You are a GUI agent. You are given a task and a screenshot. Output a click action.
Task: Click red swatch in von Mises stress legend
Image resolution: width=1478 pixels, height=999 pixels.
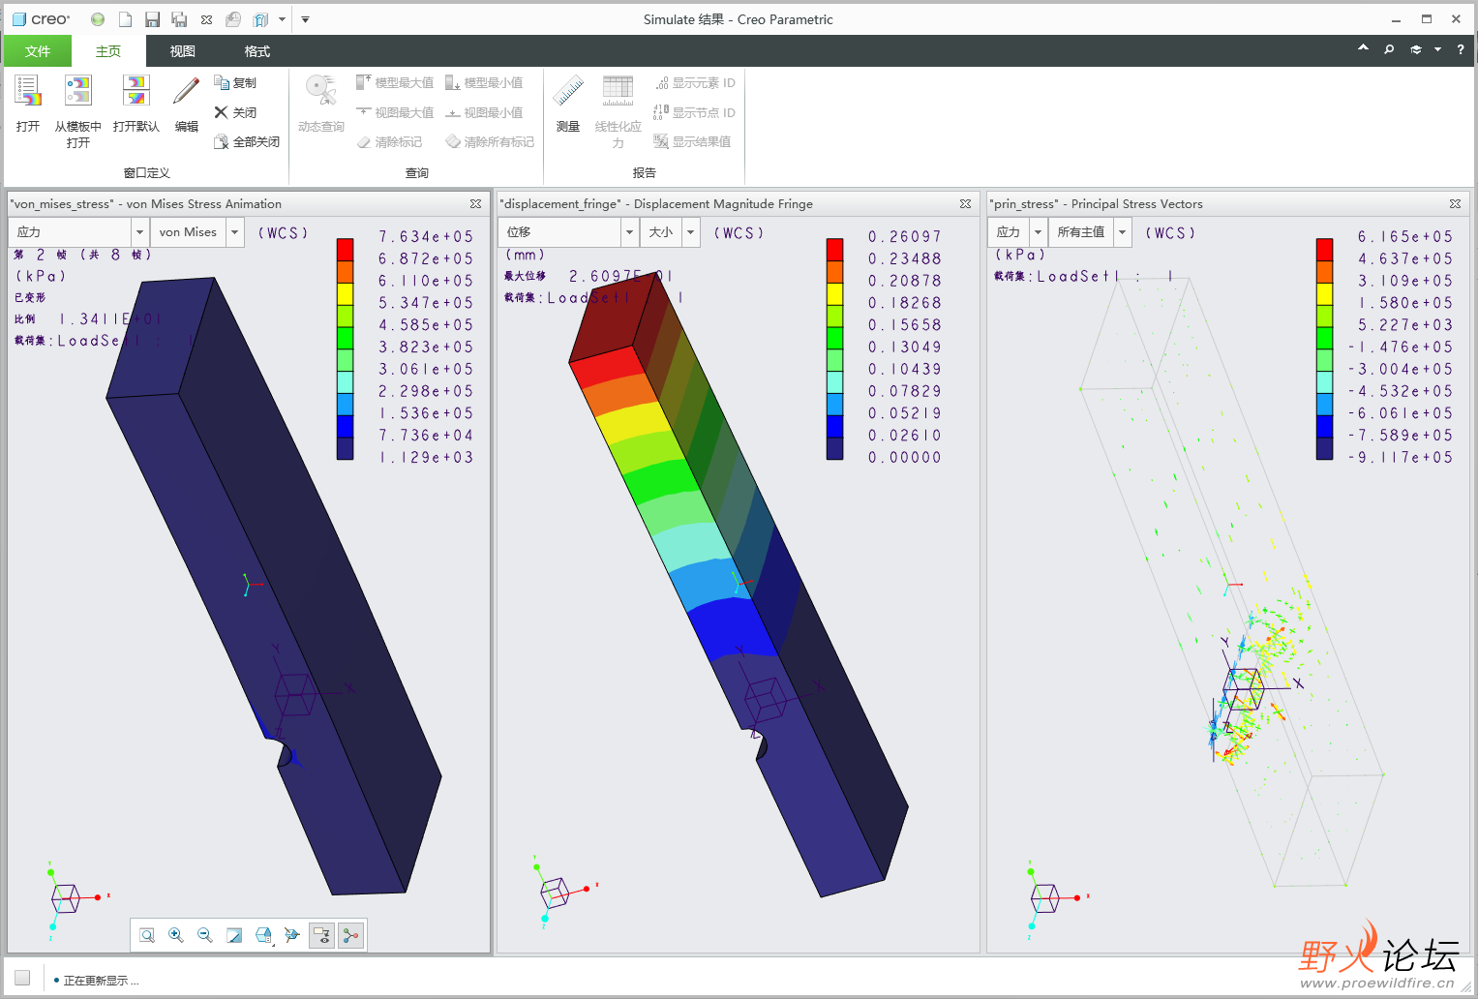[346, 249]
